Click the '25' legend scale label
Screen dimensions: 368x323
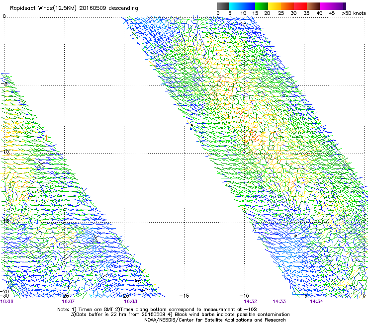coord(281,13)
